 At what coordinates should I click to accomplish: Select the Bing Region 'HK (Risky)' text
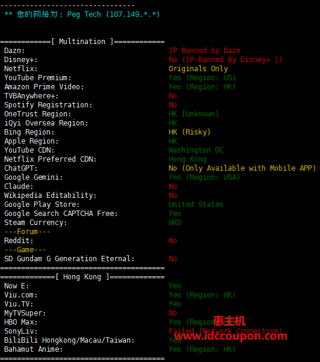click(x=189, y=132)
